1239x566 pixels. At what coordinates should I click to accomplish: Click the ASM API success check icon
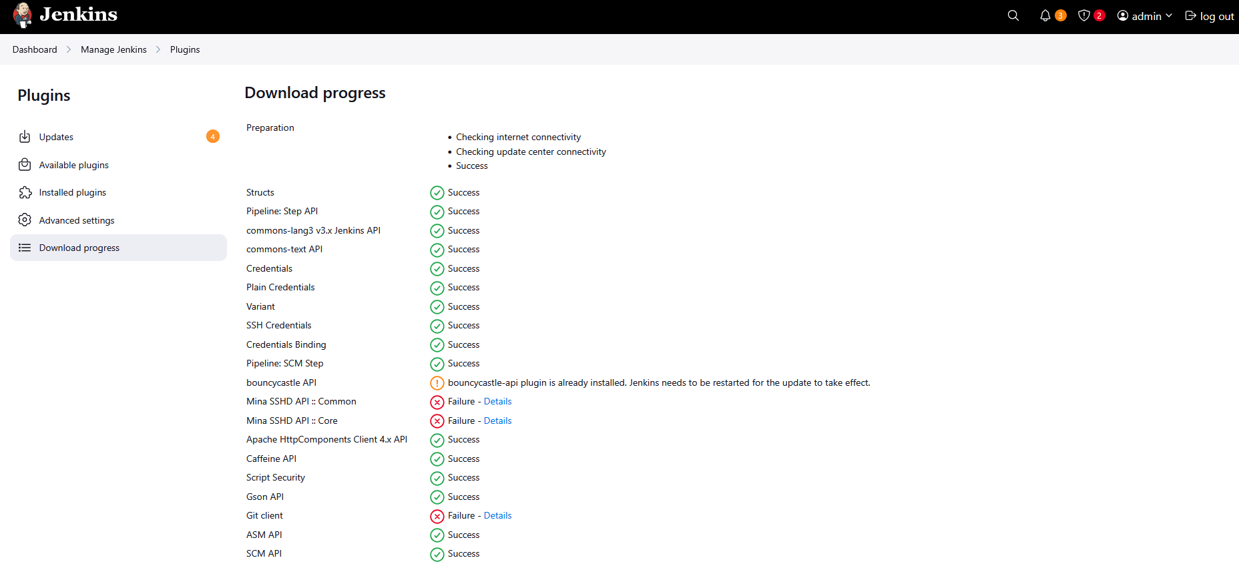pyautogui.click(x=437, y=535)
